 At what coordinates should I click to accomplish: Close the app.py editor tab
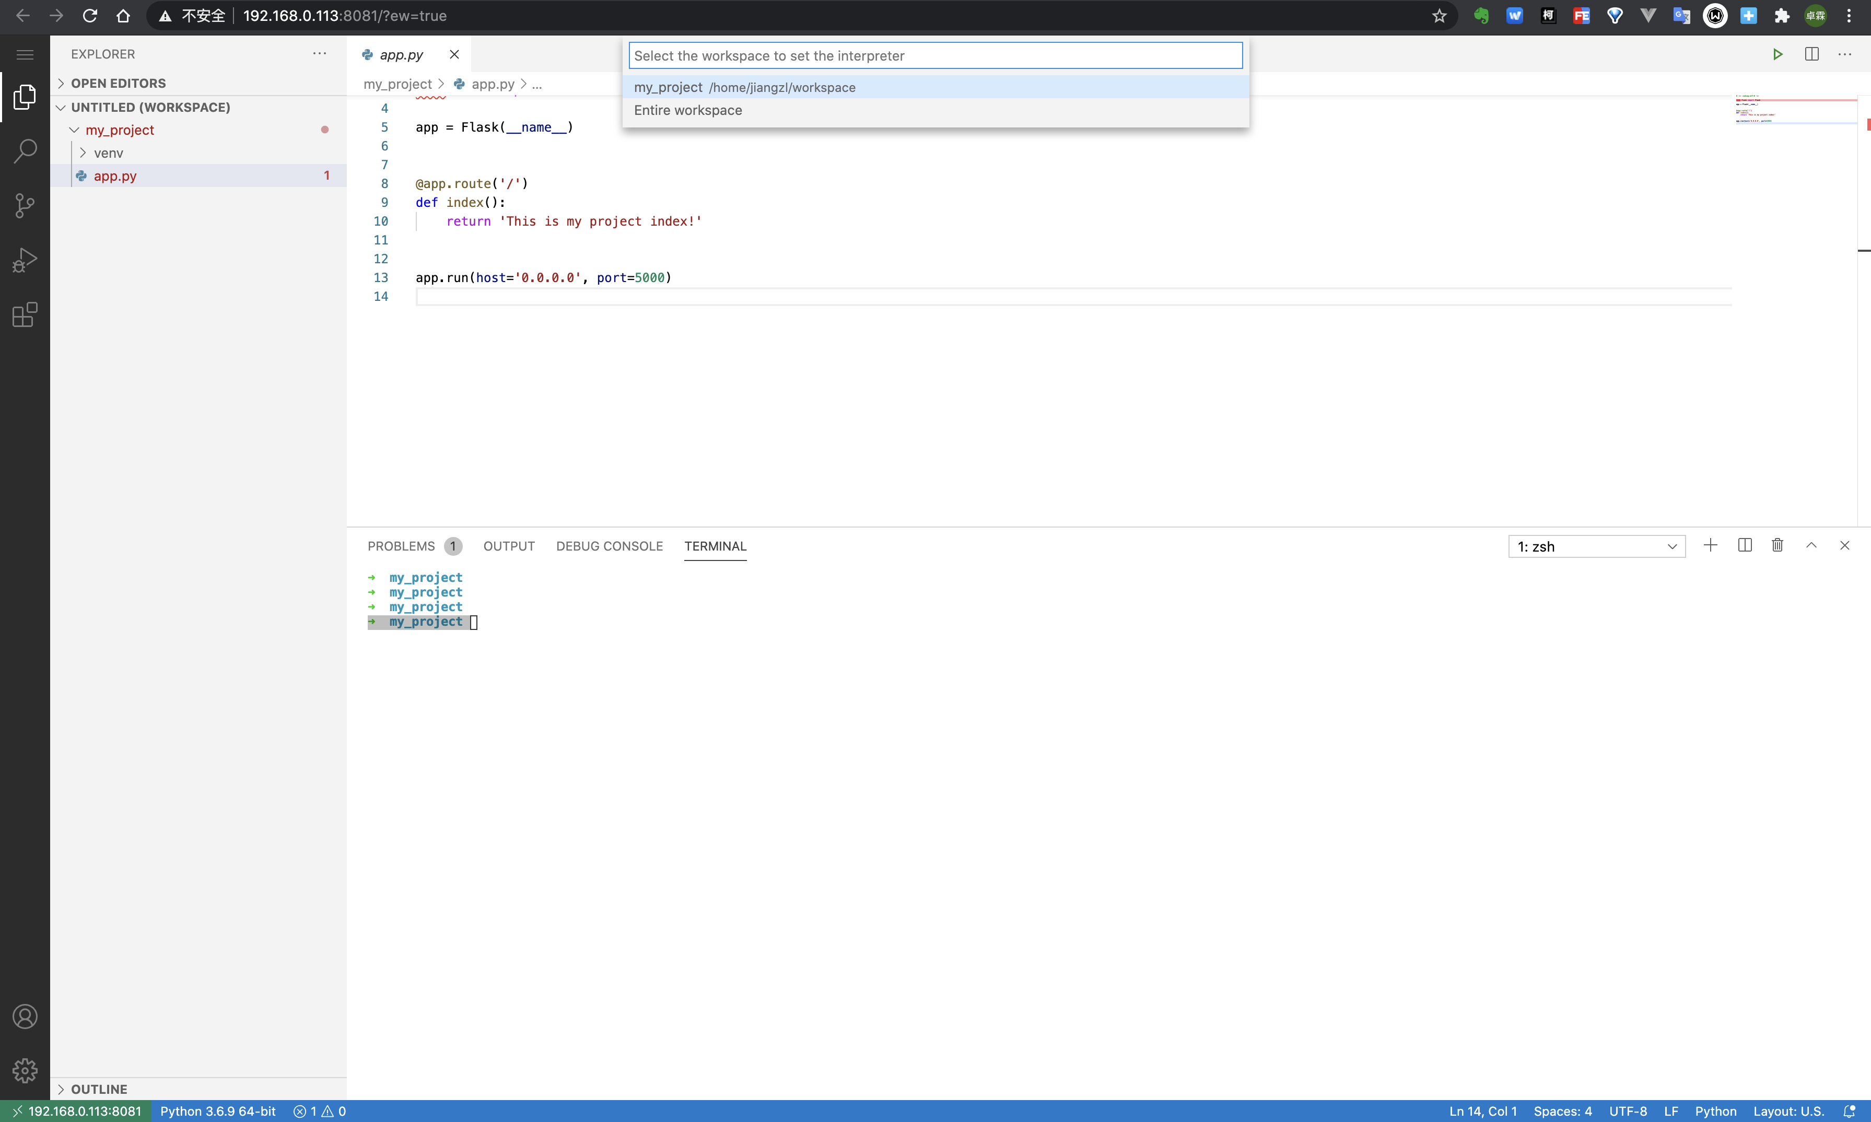[x=453, y=54]
